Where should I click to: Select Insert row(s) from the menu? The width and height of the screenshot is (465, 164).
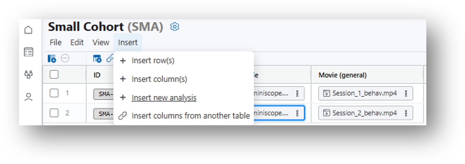click(x=153, y=60)
